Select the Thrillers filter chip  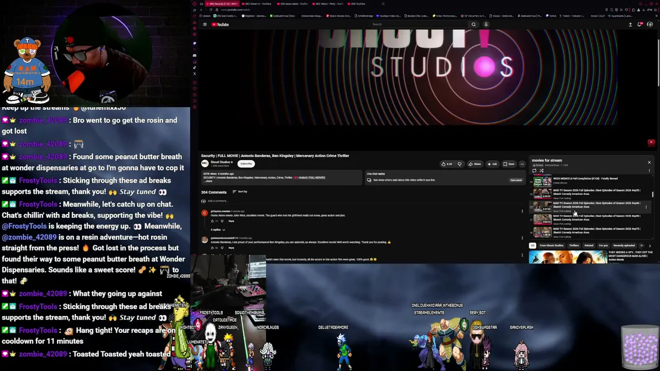tap(574, 246)
